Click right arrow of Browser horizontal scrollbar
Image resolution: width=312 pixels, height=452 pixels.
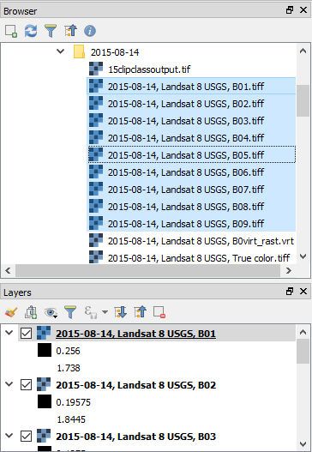tap(288, 270)
